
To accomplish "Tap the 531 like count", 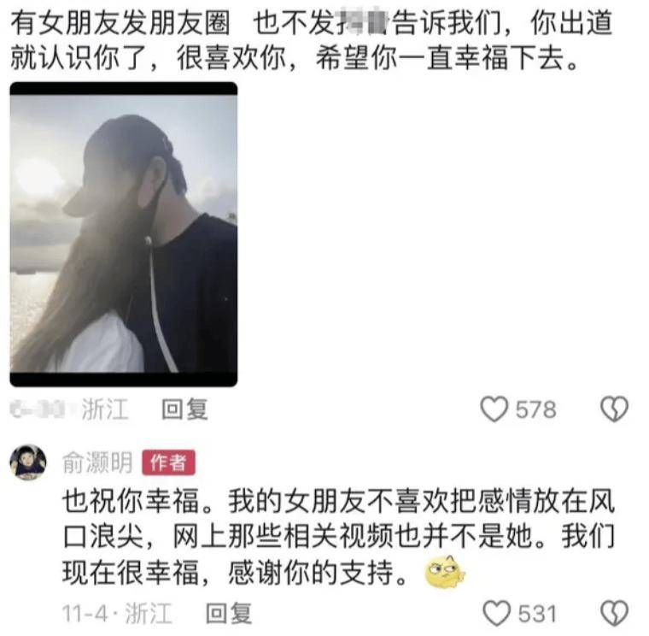I will pos(537,614).
